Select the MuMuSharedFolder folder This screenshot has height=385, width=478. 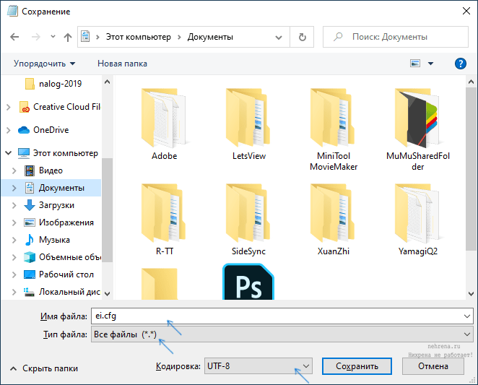click(418, 129)
